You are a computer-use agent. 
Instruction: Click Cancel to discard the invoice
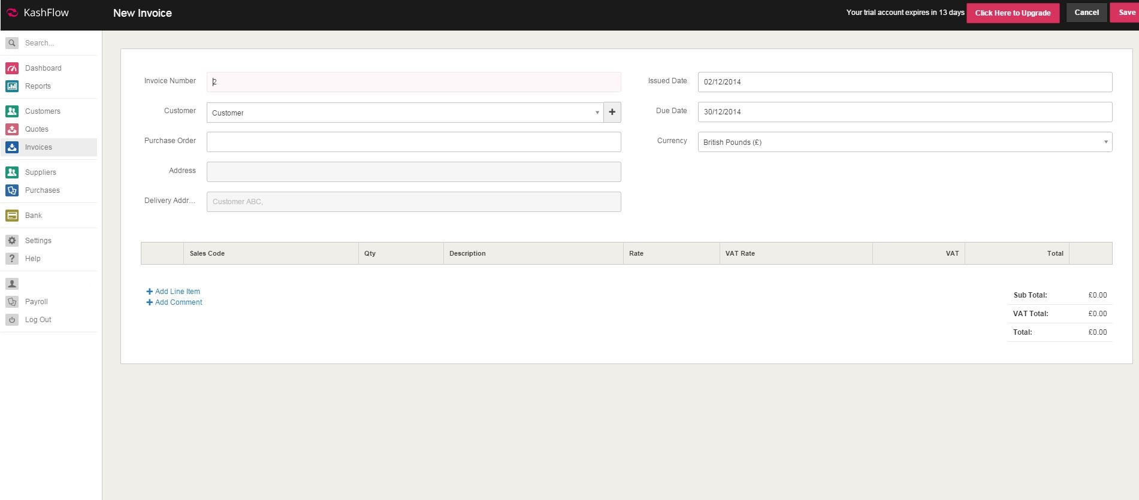[x=1086, y=13]
